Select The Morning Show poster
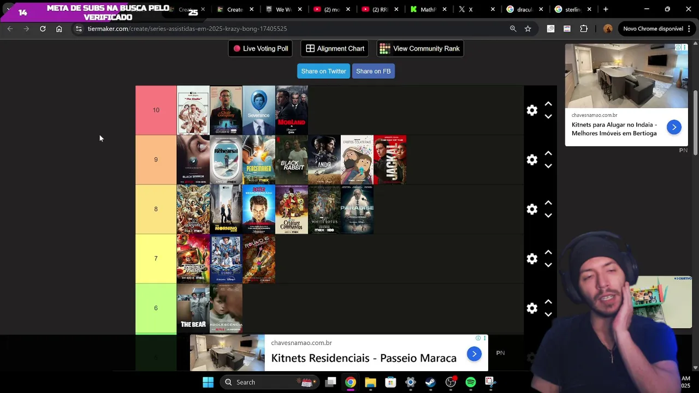 tap(226, 209)
